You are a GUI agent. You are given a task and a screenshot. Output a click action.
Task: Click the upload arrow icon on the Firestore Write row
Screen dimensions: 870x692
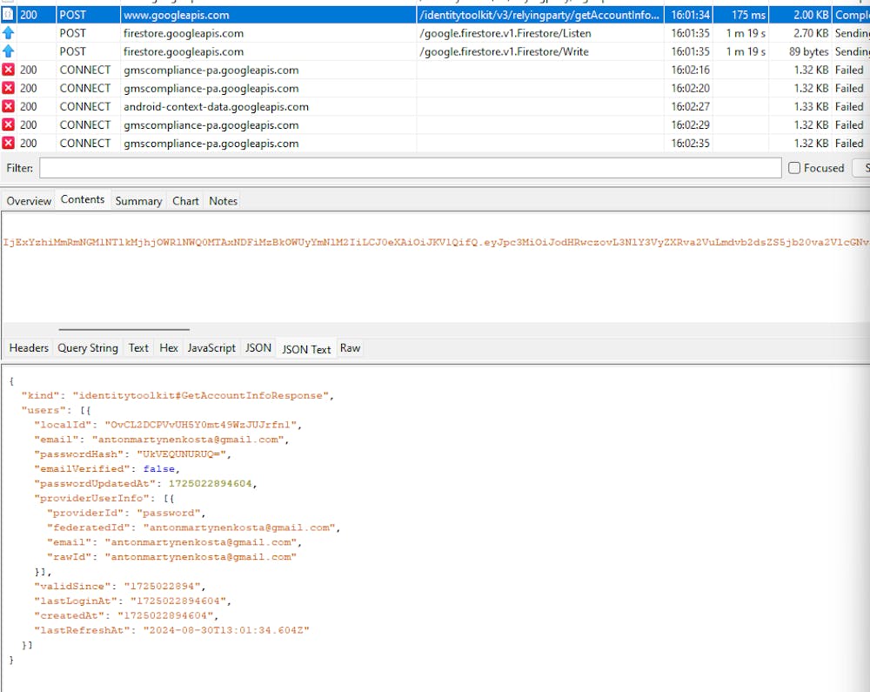pyautogui.click(x=8, y=51)
